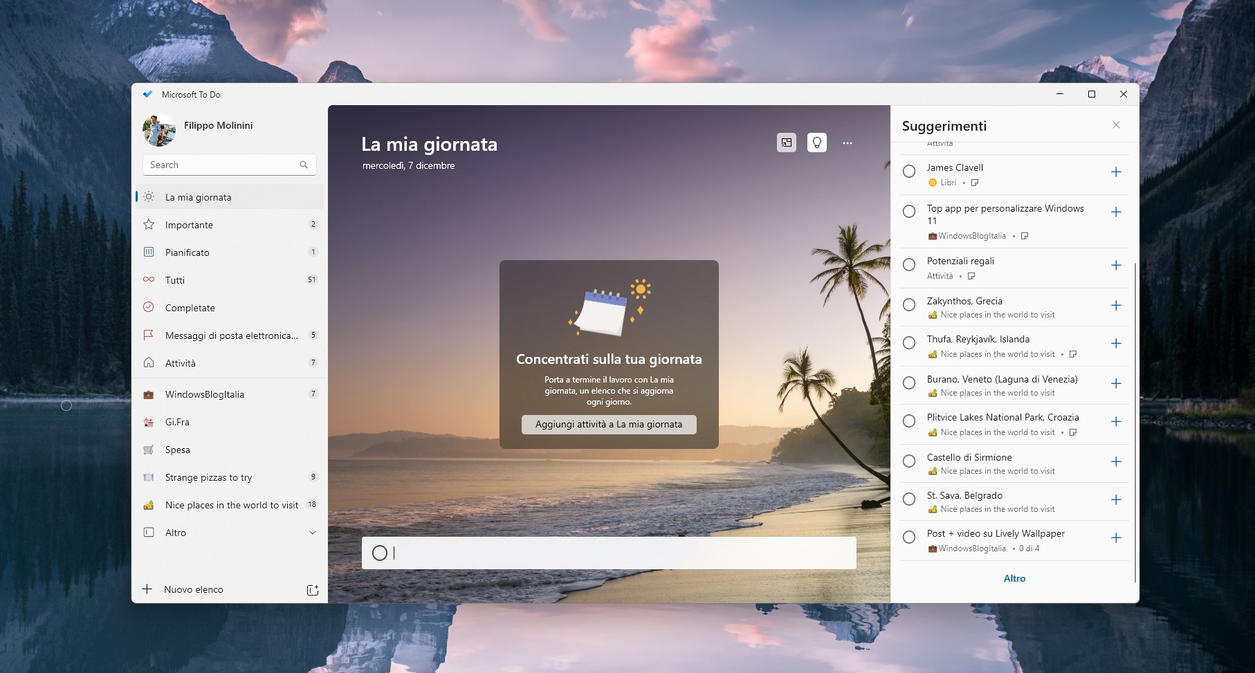Viewport: 1255px width, 673px height.
Task: Open Nice places in the world list
Action: coord(229,505)
